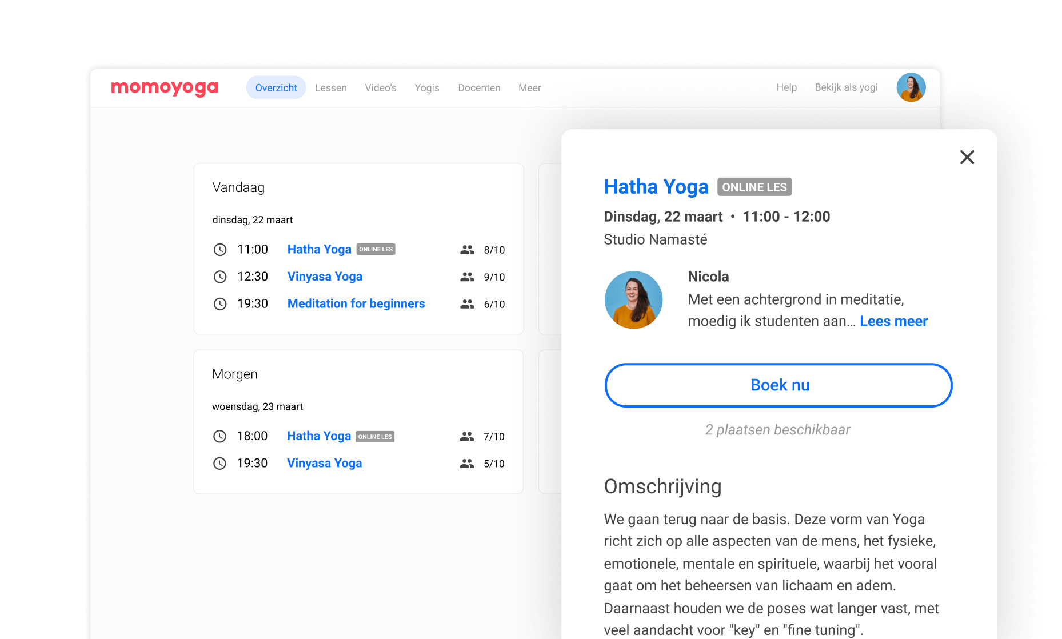Image resolution: width=1062 pixels, height=639 pixels.
Task: Click attendees icon next to 8/10
Action: pyautogui.click(x=467, y=250)
